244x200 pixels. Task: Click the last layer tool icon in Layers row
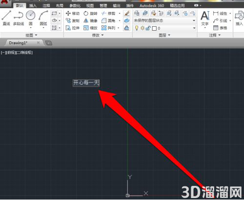tap(192, 13)
